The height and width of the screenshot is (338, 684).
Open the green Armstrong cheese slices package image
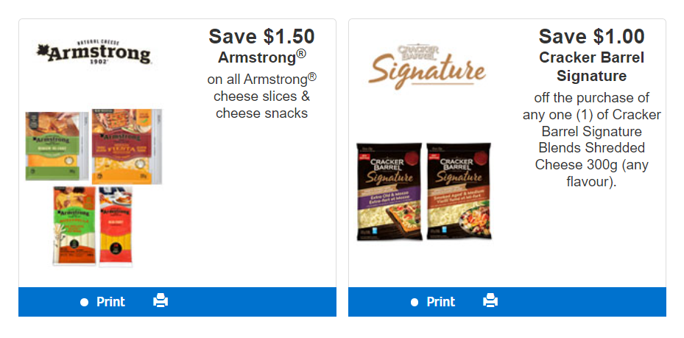tap(57, 146)
